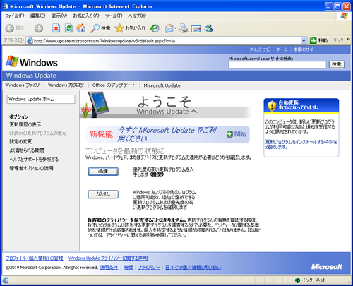Image resolution: width=353 pixels, height=286 pixels.
Task: Expand the Mail button dropdown arrow
Action: tap(175, 28)
